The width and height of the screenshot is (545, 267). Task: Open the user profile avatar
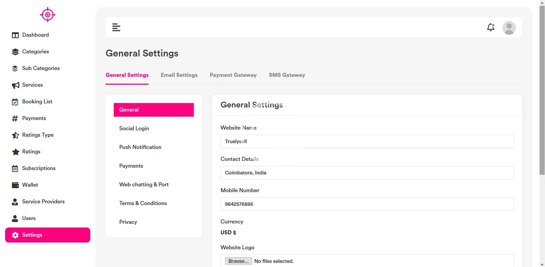pyautogui.click(x=509, y=28)
